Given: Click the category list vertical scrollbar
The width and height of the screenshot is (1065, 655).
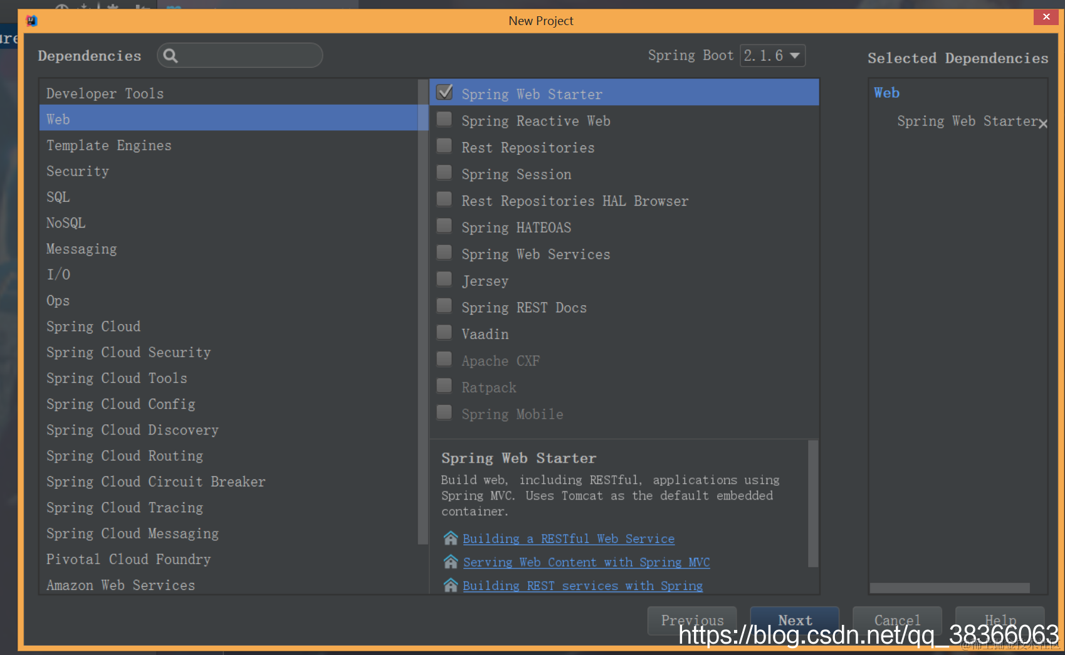Looking at the screenshot, I should [422, 312].
